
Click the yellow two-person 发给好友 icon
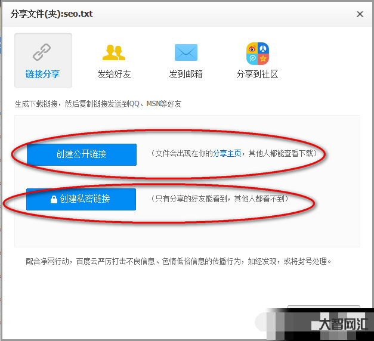[114, 53]
